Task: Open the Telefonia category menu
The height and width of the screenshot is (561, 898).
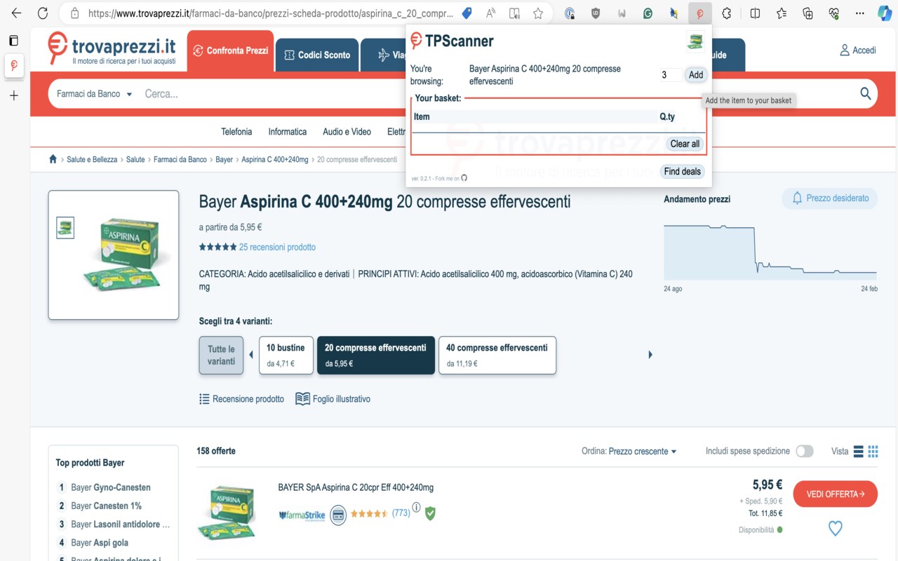Action: click(236, 132)
